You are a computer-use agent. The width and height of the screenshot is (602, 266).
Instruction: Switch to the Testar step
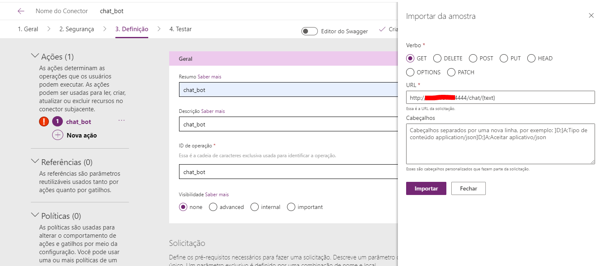180,29
